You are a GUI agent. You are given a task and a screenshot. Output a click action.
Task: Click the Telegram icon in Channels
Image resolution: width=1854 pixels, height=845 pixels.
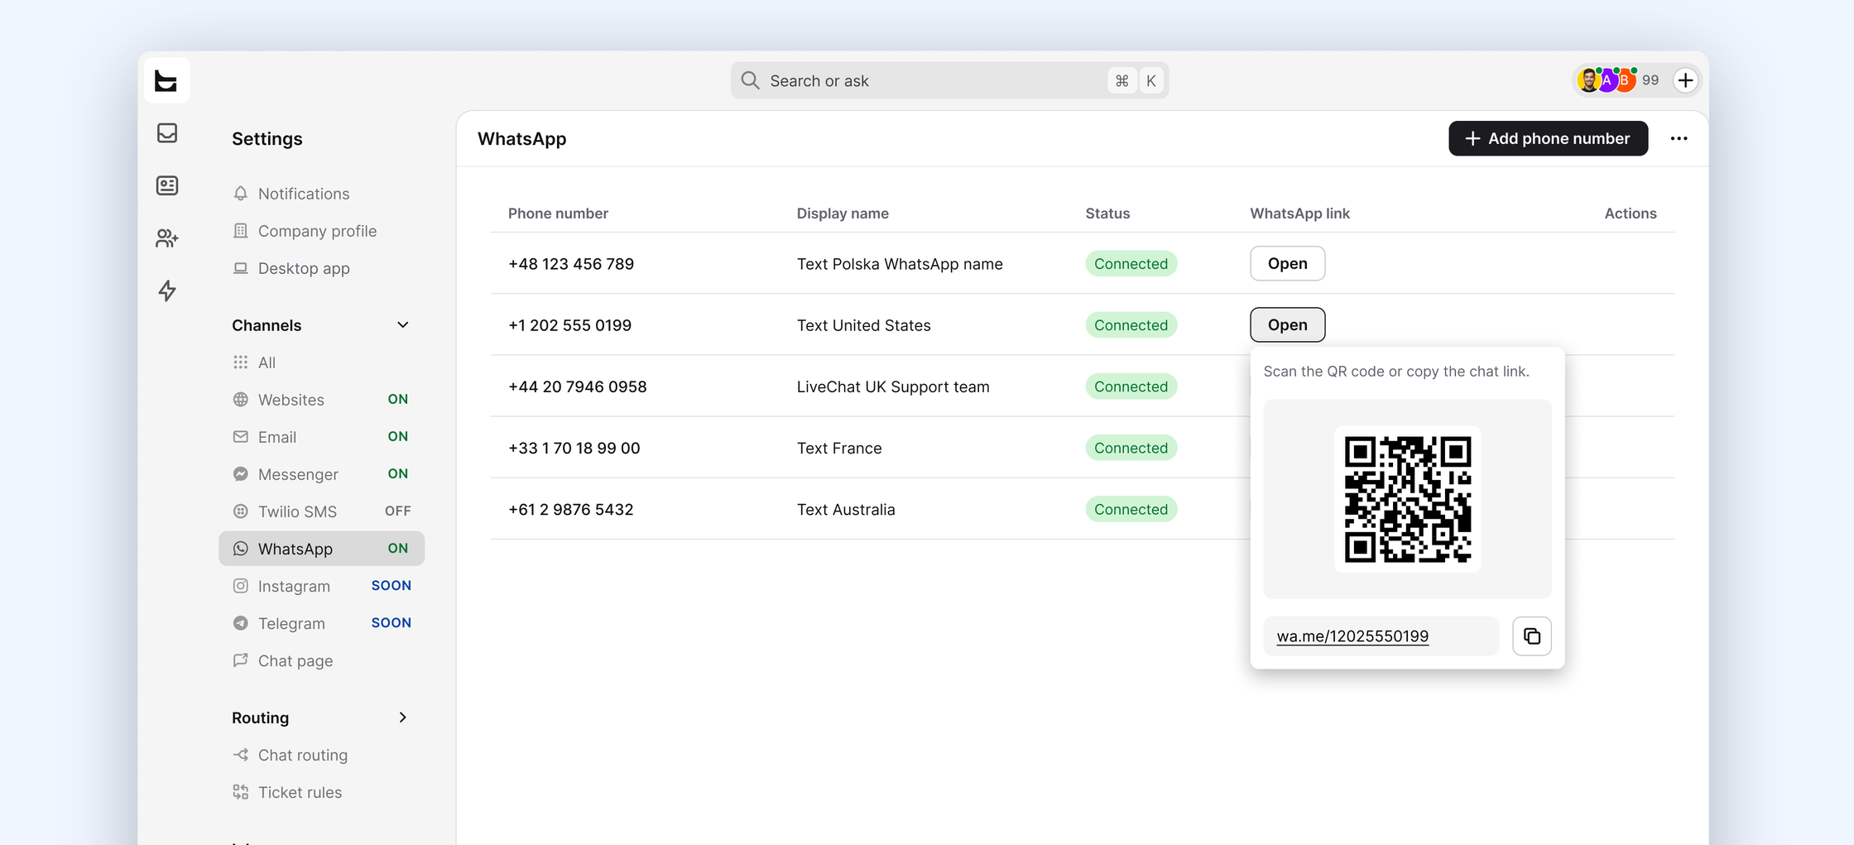(x=241, y=623)
